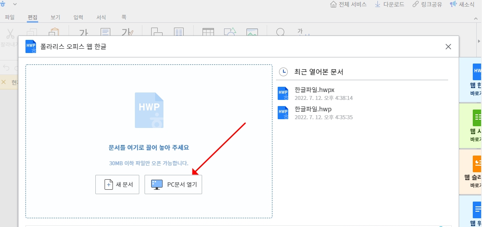Click the small 가 replace icon

coord(303,32)
